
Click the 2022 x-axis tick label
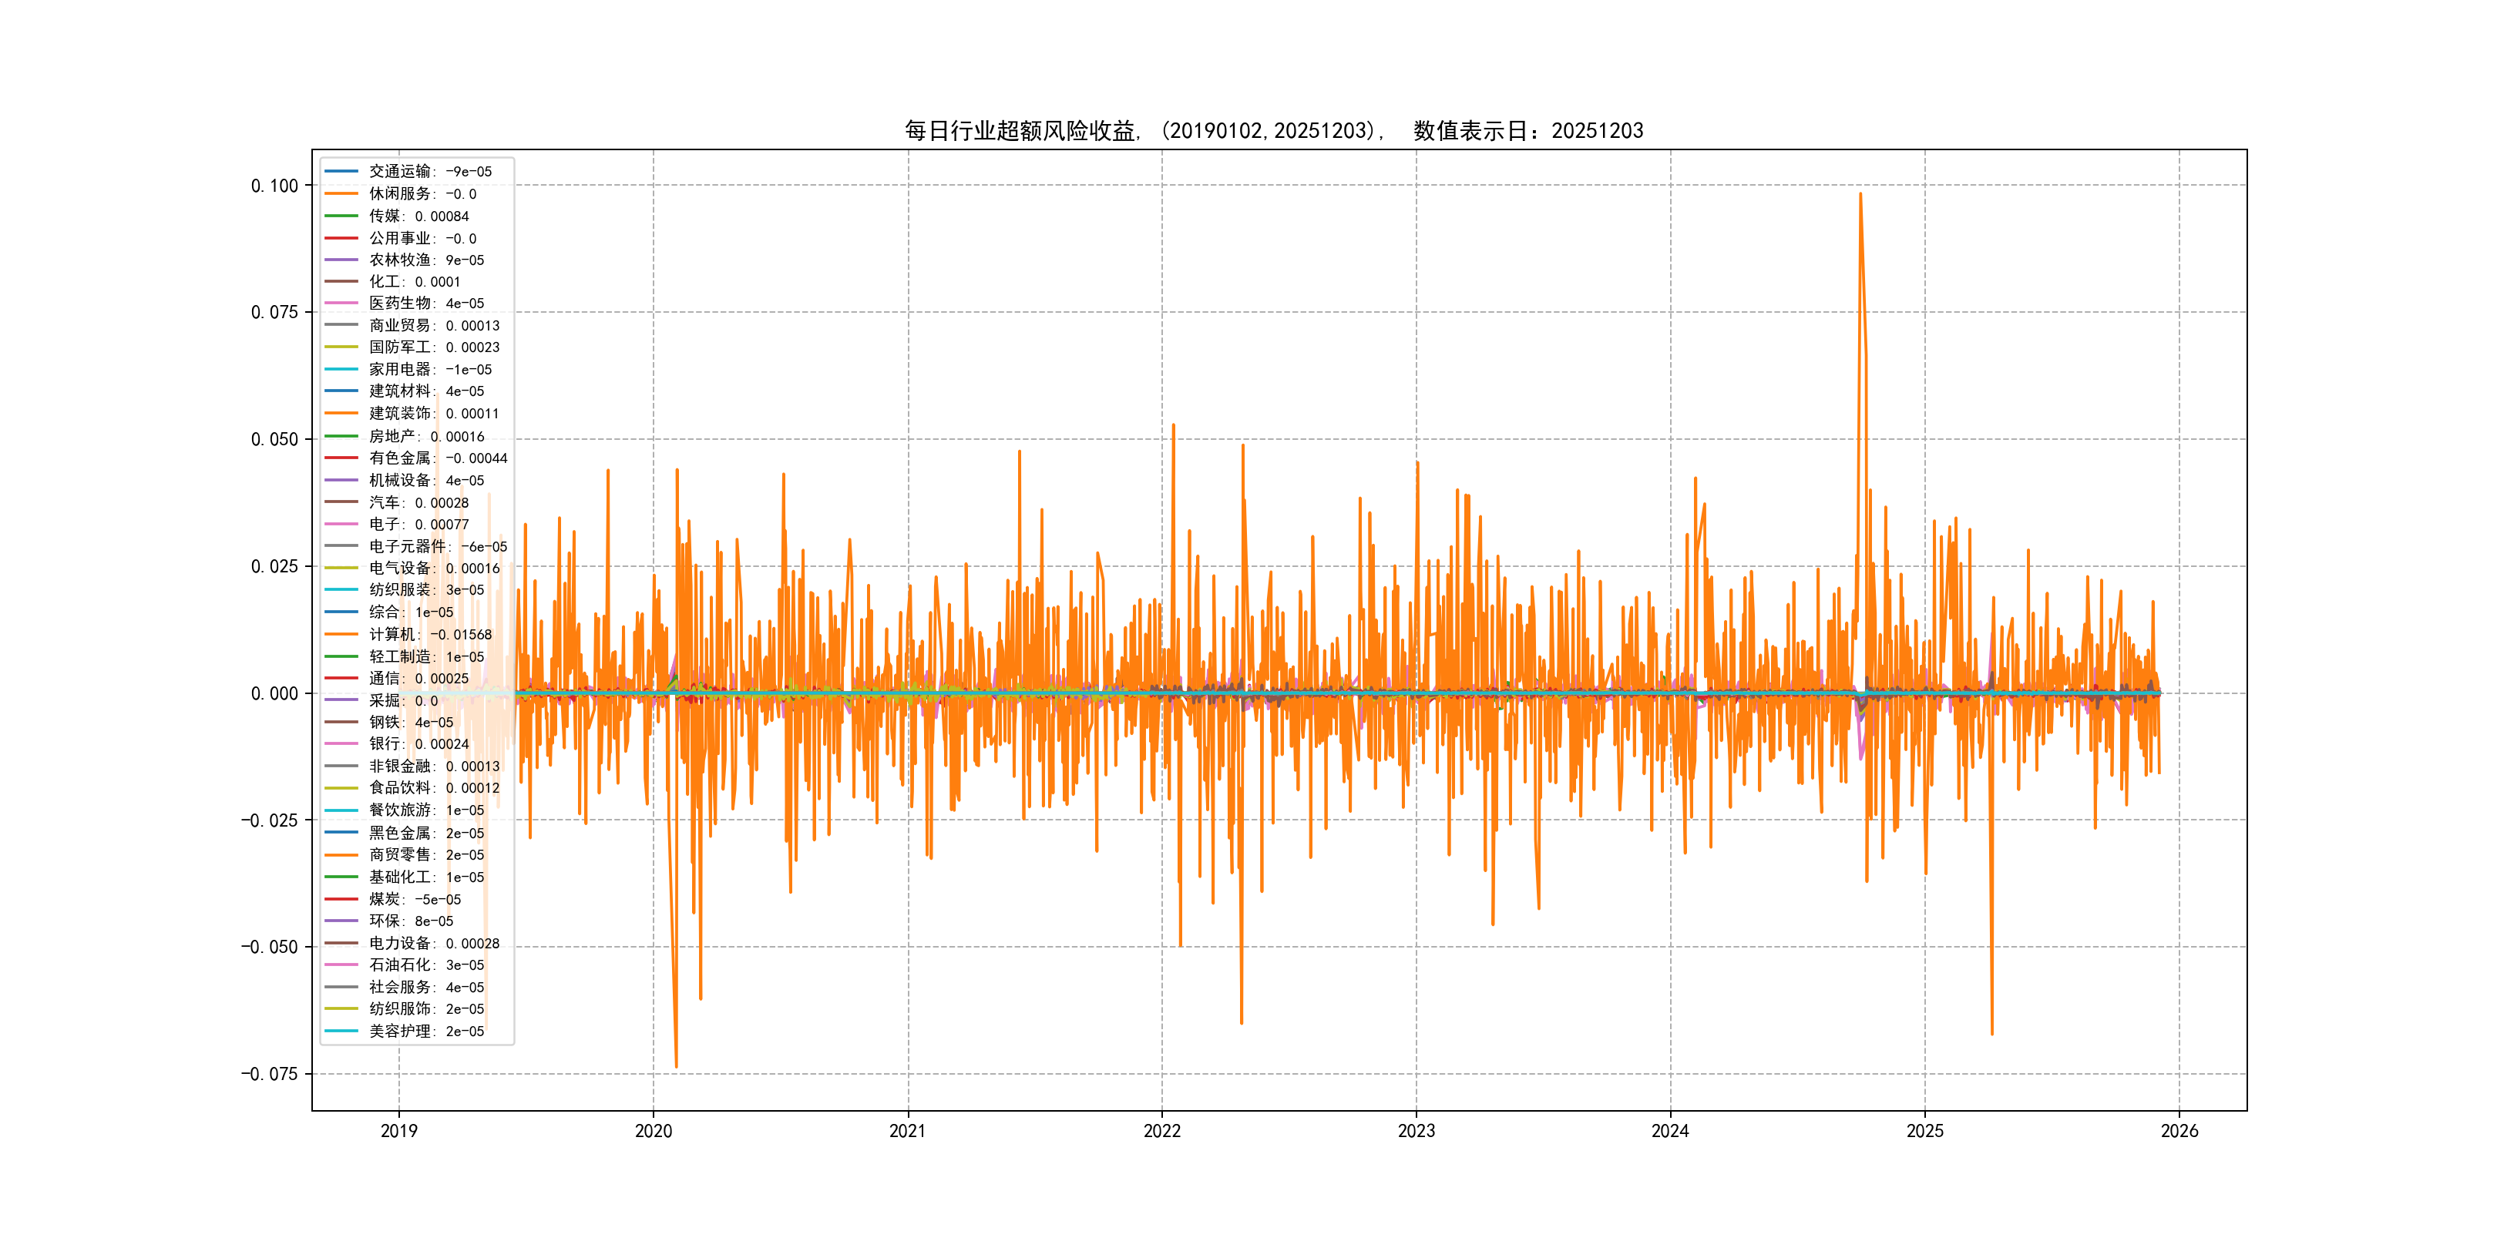[1161, 1131]
